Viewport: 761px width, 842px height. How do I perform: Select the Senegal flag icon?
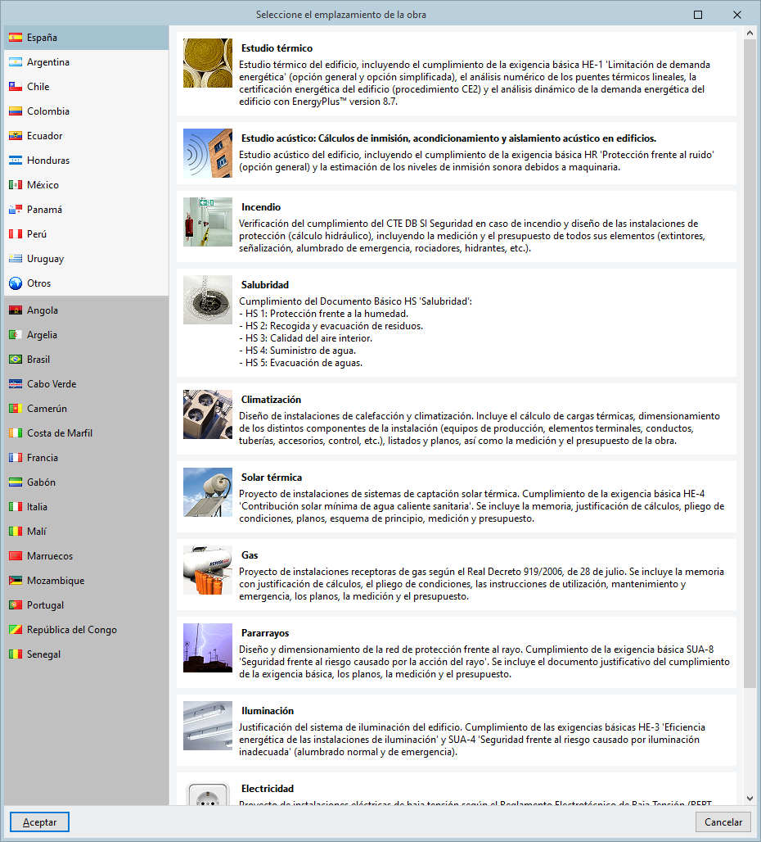point(16,654)
